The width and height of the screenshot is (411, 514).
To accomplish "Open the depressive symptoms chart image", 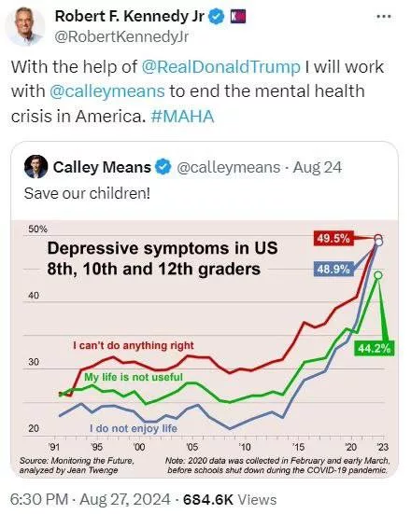I will point(205,349).
